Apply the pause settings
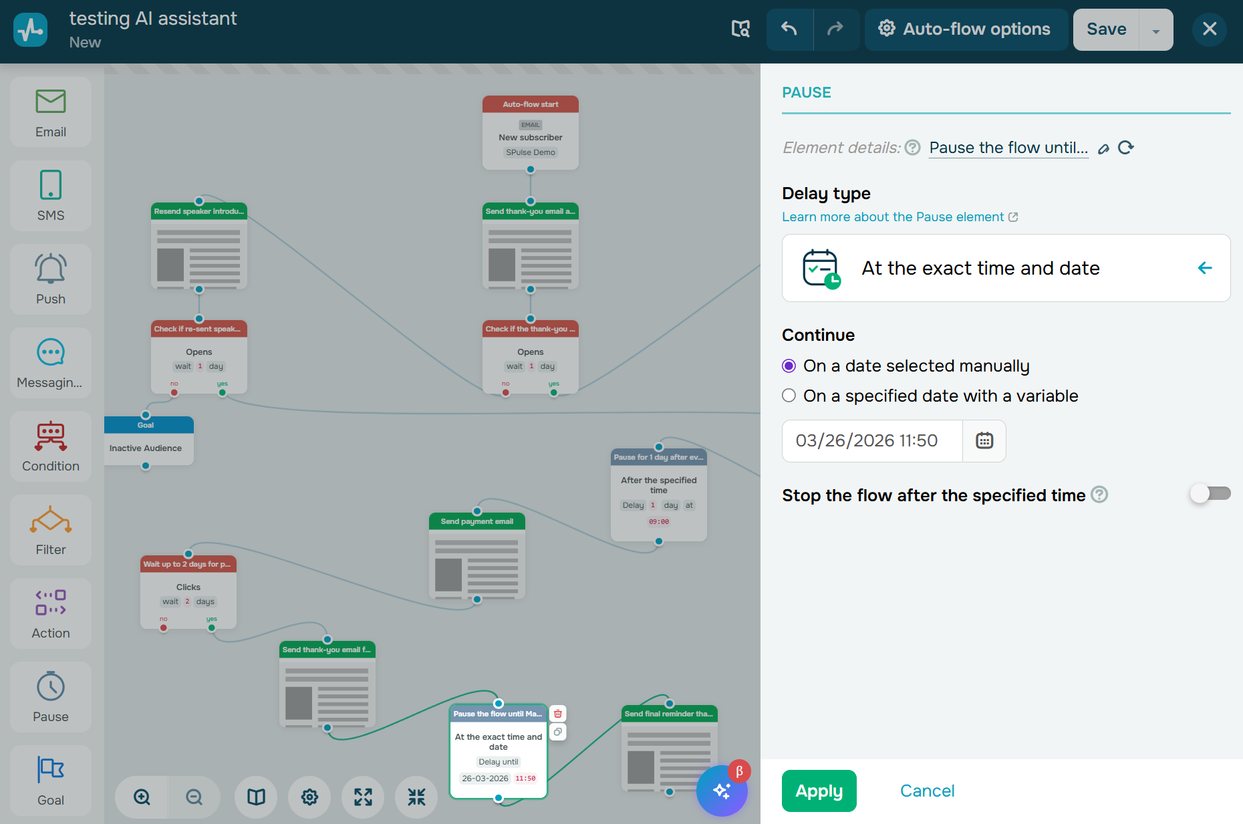Viewport: 1243px width, 824px height. [x=819, y=791]
